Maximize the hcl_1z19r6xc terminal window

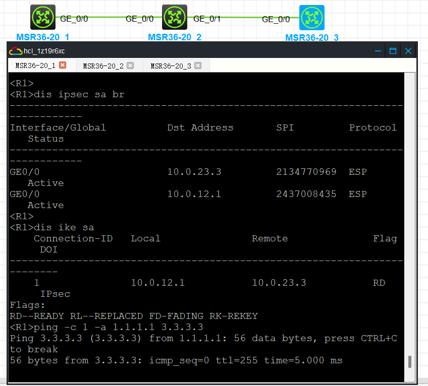tap(393, 51)
